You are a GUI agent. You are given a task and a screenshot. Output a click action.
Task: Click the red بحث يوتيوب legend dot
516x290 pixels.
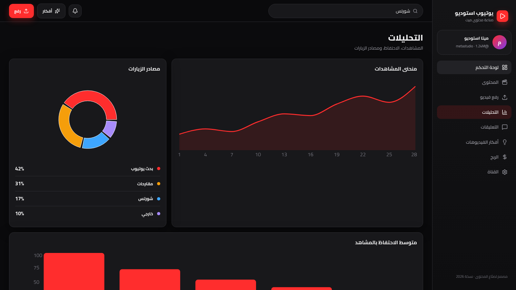pyautogui.click(x=159, y=169)
